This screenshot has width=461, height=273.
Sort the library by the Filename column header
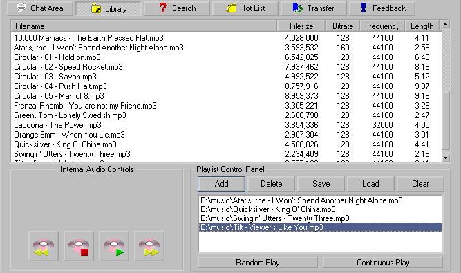pos(144,26)
